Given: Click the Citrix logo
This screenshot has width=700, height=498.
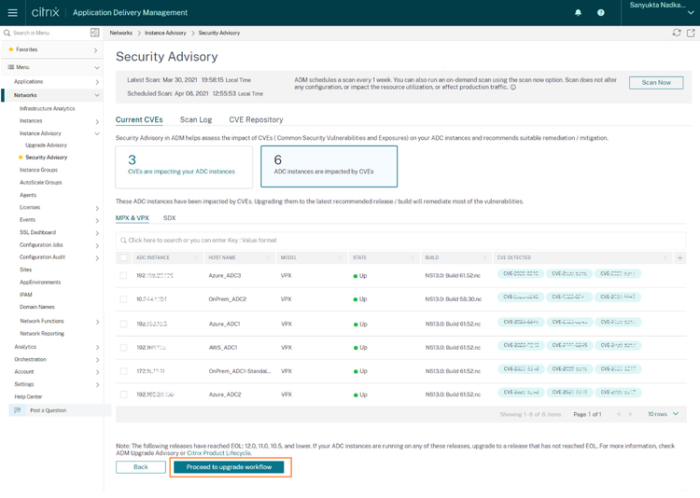Looking at the screenshot, I should click(x=45, y=12).
